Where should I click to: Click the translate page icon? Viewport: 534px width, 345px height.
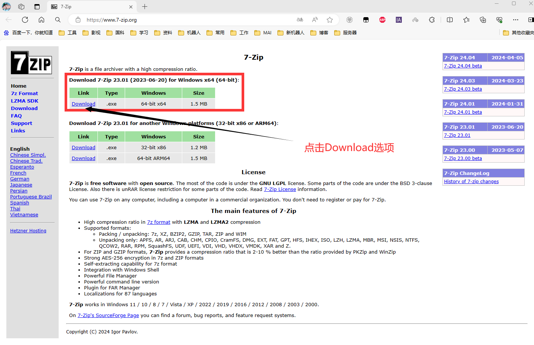pyautogui.click(x=300, y=20)
